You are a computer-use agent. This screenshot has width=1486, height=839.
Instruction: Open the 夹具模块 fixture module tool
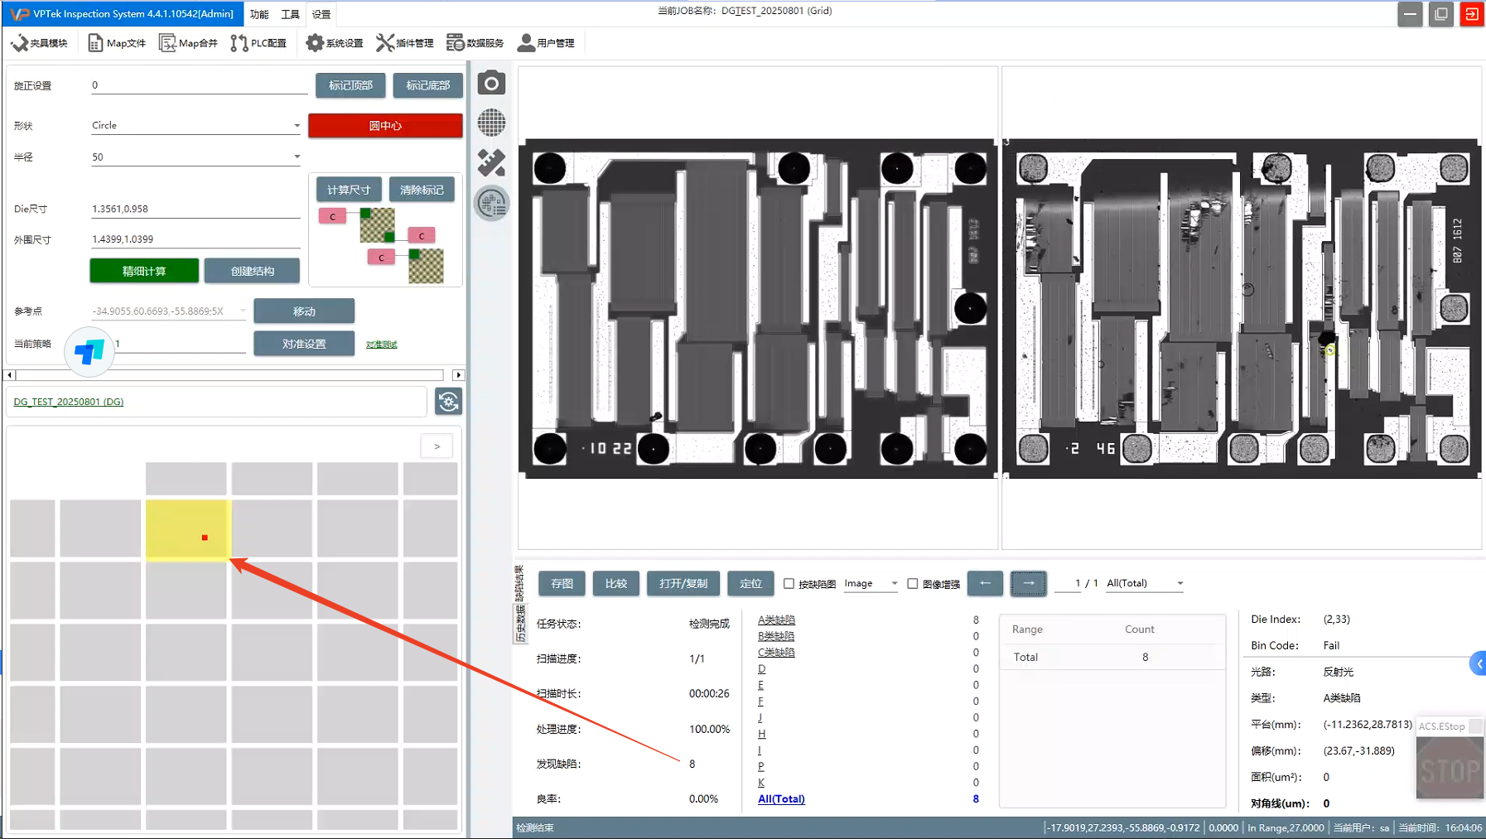click(39, 43)
